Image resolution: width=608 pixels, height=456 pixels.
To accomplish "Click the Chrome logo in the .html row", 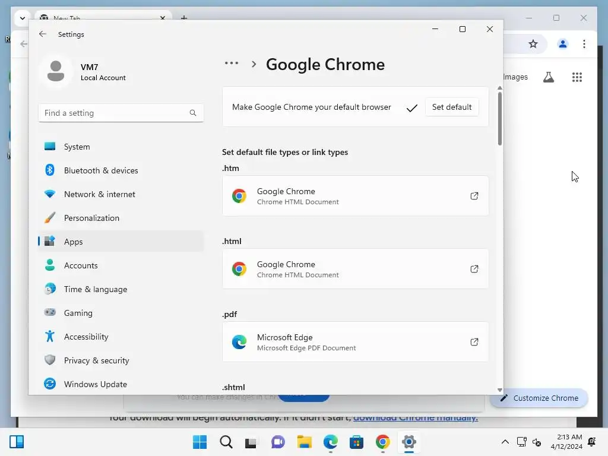I will pyautogui.click(x=239, y=269).
